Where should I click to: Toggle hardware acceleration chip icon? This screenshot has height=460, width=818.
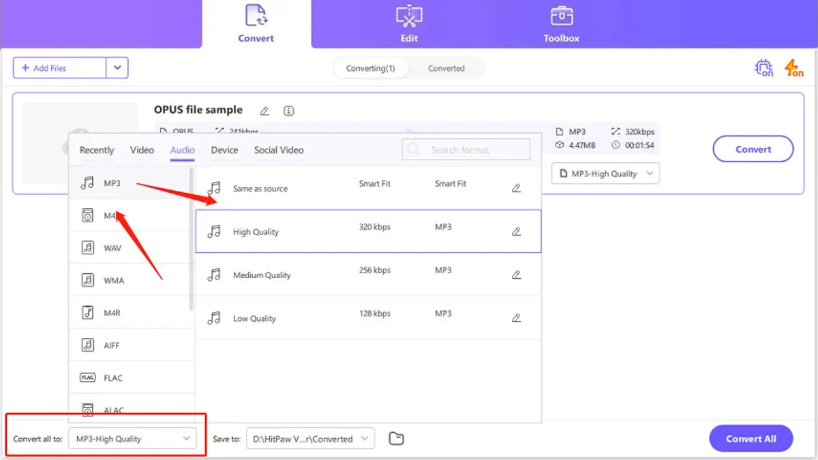click(x=763, y=68)
